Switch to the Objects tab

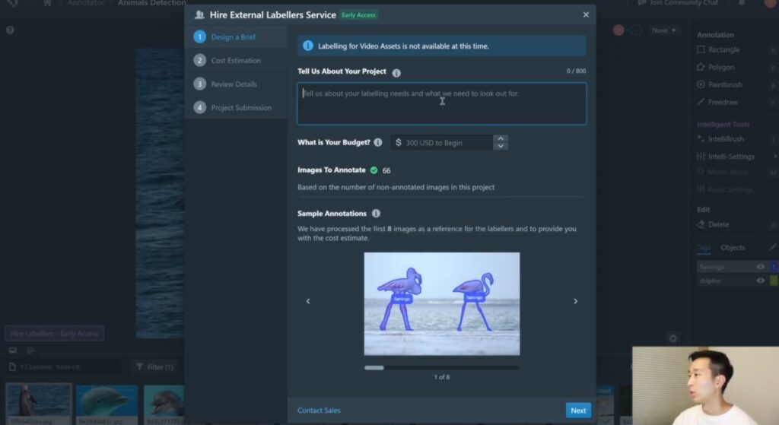click(x=733, y=247)
